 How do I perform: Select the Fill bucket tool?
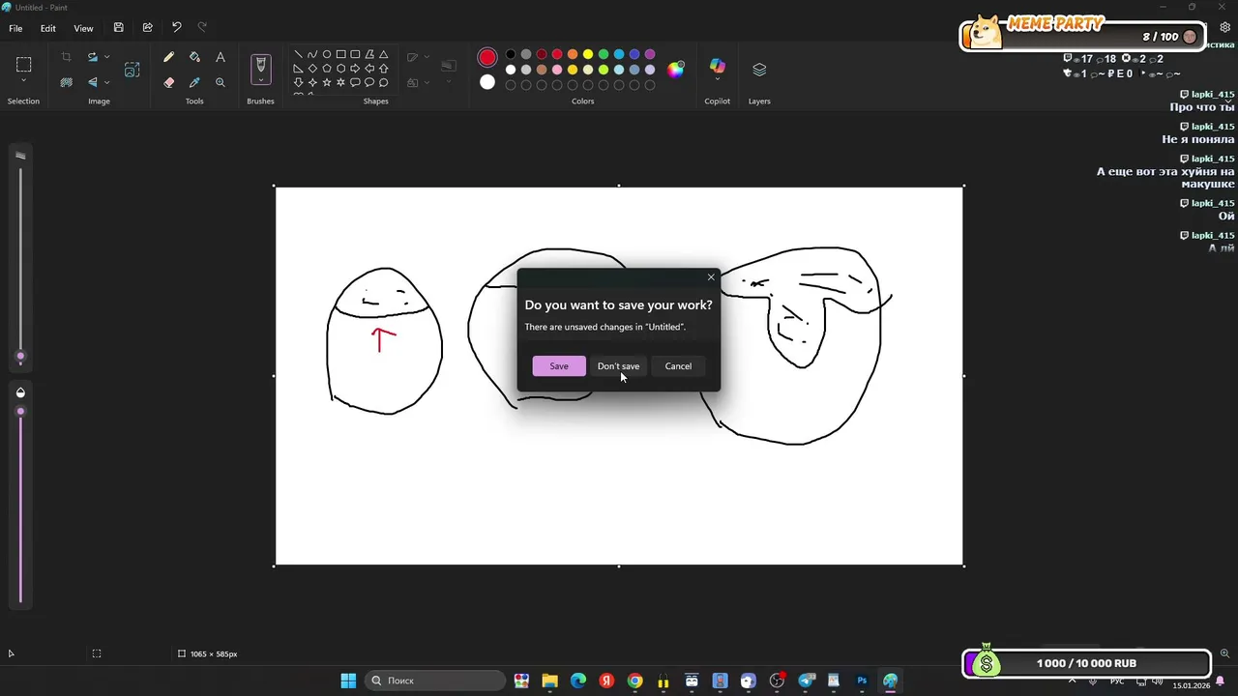[x=194, y=57]
